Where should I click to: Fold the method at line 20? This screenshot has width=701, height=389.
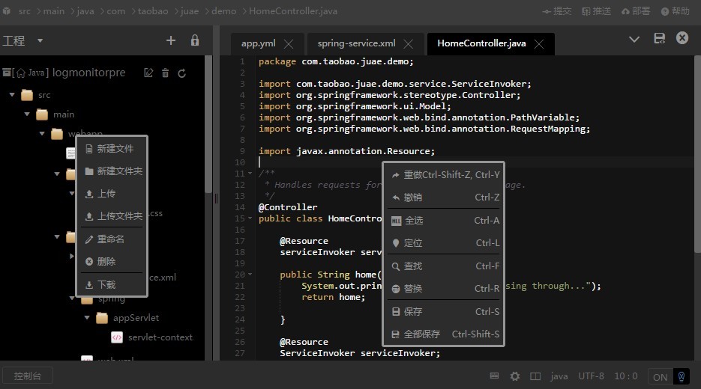pyautogui.click(x=250, y=275)
